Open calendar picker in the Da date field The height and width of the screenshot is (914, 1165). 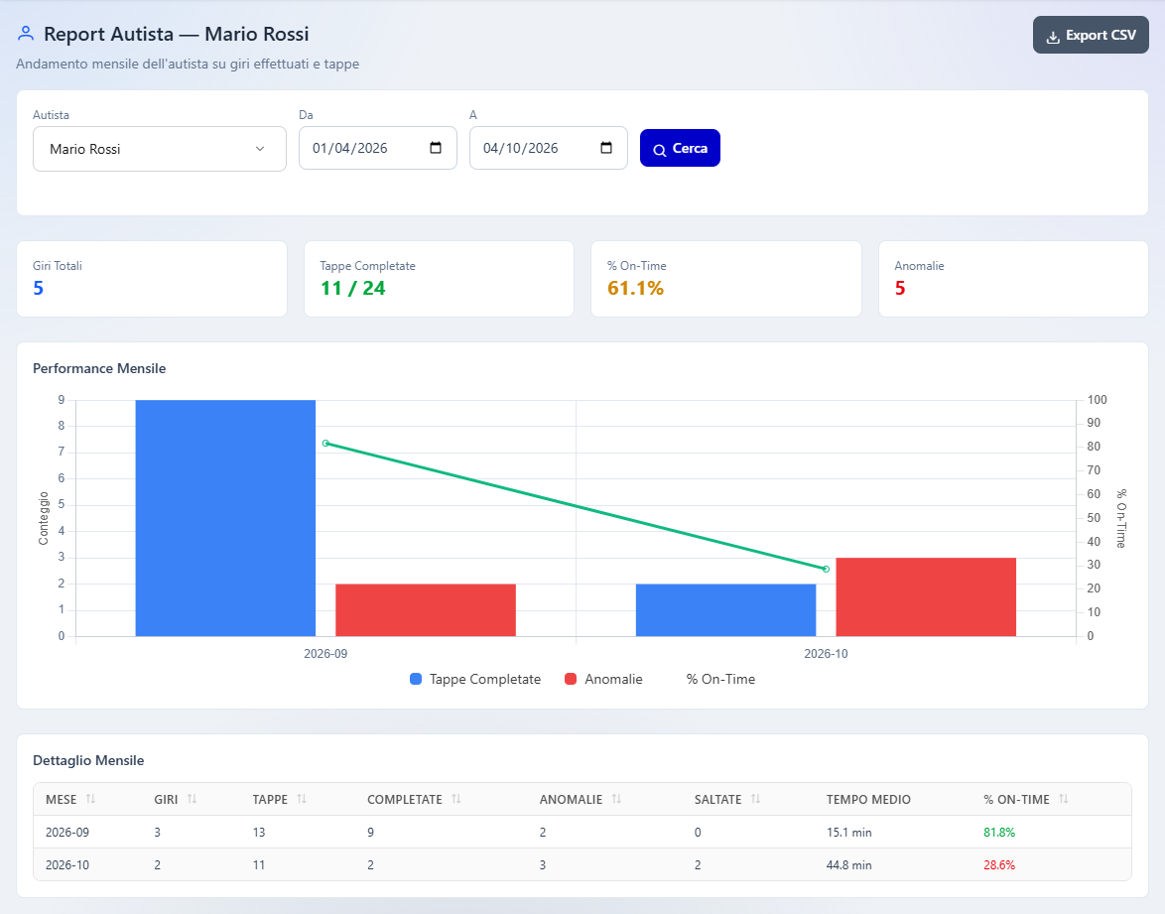click(x=436, y=148)
